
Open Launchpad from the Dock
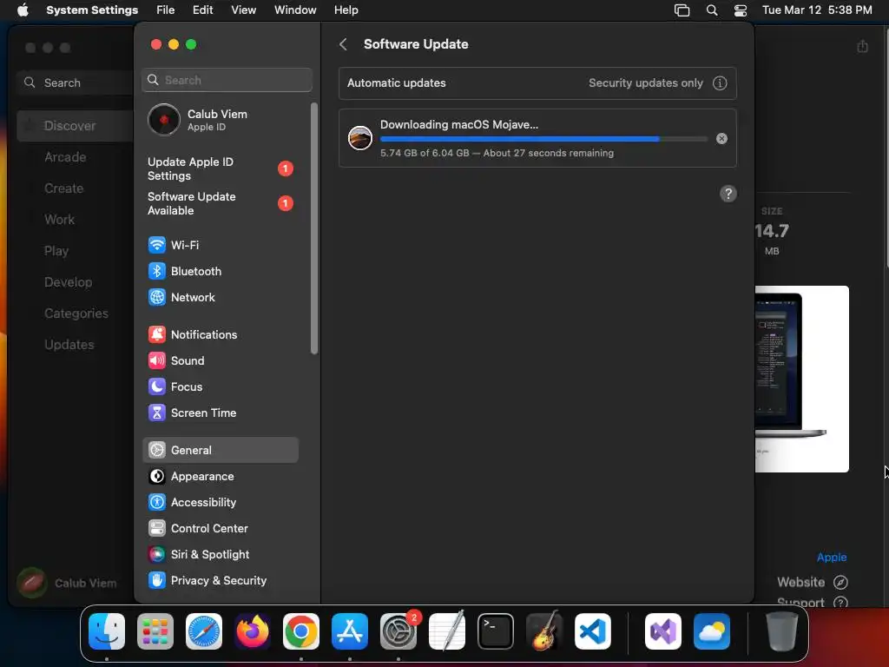click(x=155, y=631)
